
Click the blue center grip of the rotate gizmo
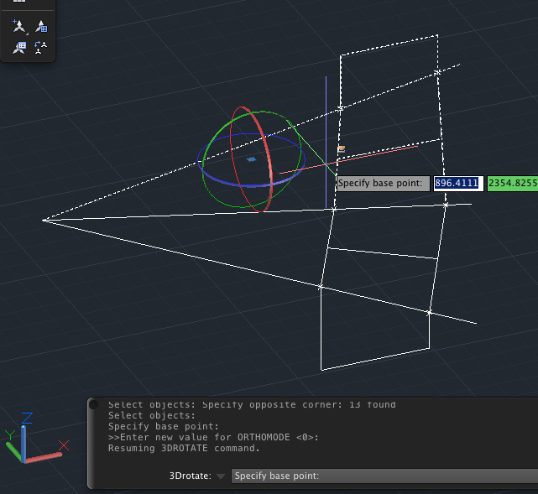(x=251, y=159)
